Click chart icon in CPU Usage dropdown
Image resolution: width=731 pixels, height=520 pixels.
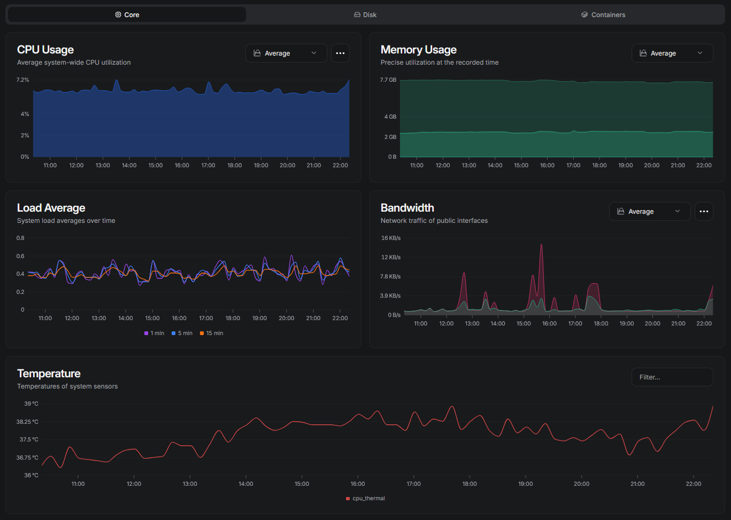(x=257, y=53)
